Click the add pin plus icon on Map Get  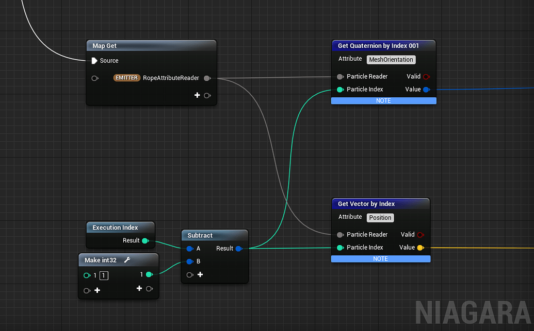197,95
